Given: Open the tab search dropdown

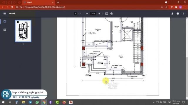Looking at the screenshot, I should click(x=166, y=2).
